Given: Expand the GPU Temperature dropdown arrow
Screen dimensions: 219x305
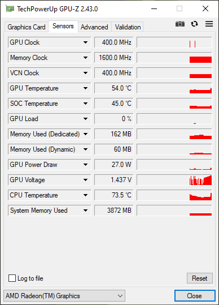Looking at the screenshot, I should (85, 88).
